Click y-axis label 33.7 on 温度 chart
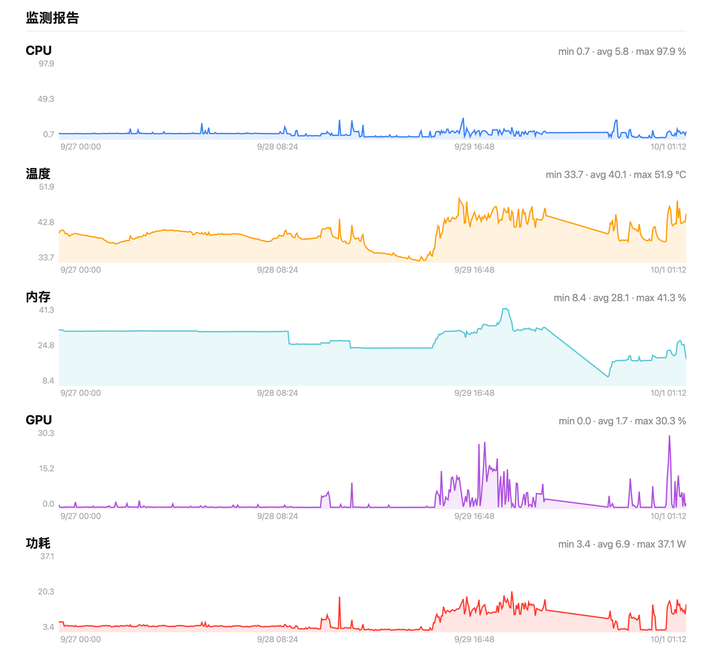Image resolution: width=712 pixels, height=653 pixels. click(46, 258)
